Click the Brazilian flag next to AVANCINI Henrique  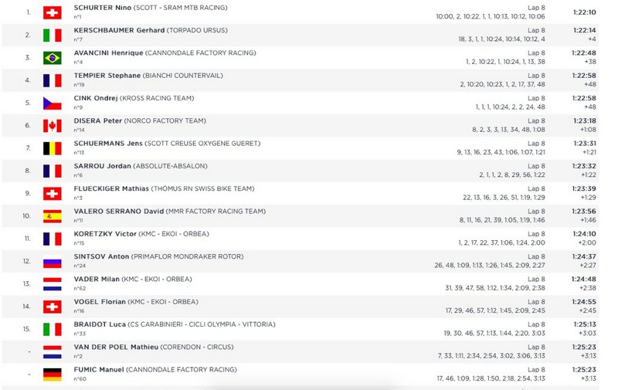tap(52, 58)
